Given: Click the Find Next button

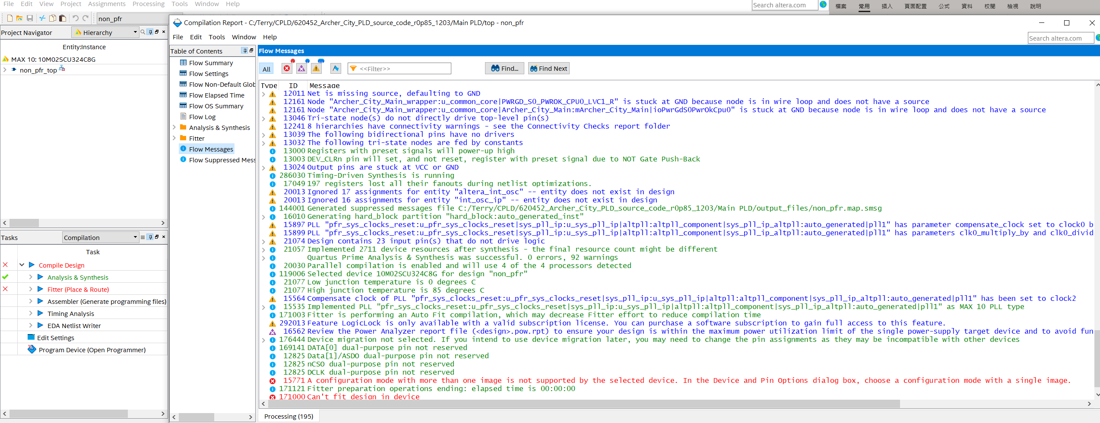Looking at the screenshot, I should point(548,68).
